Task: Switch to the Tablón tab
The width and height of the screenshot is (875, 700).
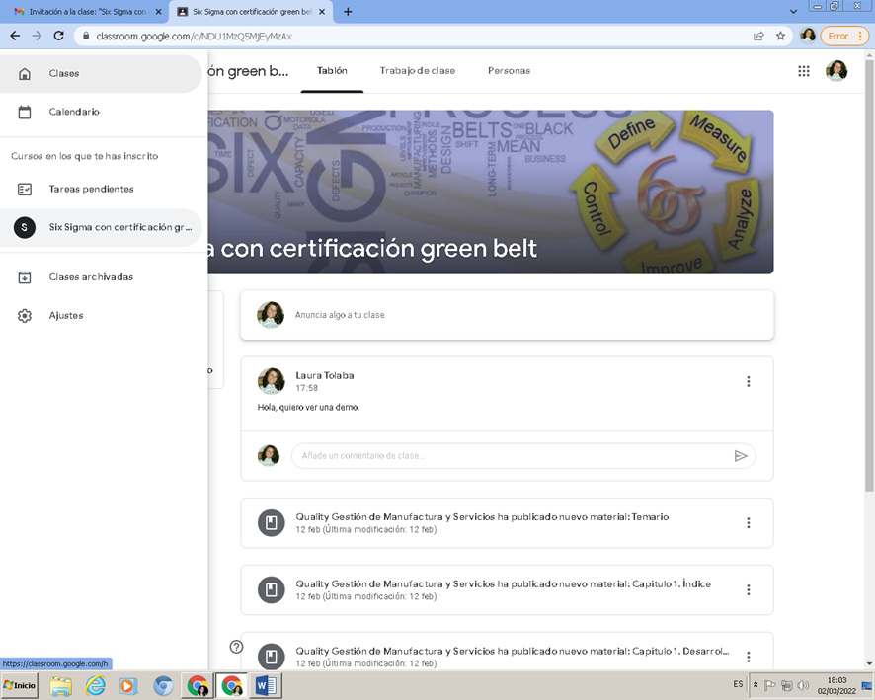Action: [x=332, y=71]
